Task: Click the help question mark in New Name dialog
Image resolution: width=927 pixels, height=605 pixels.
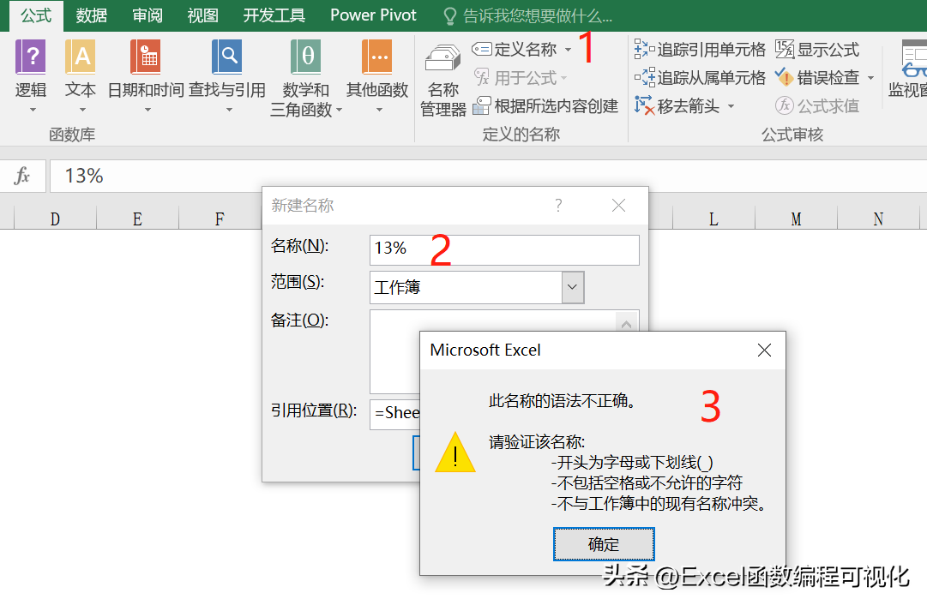Action: pyautogui.click(x=558, y=206)
